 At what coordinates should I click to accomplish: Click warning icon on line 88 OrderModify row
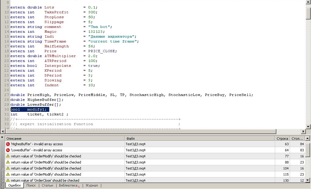pos(8,162)
